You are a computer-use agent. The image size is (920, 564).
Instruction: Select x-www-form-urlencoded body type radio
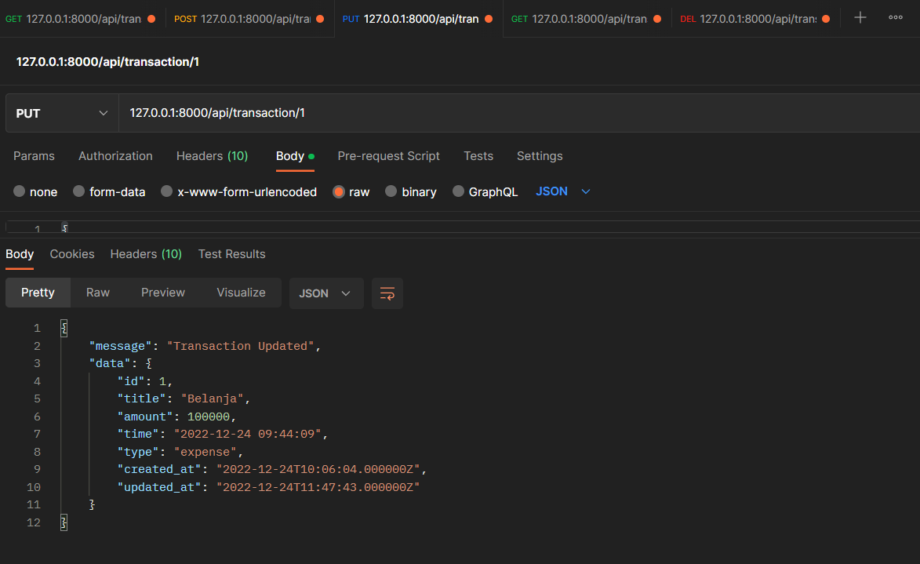tap(166, 191)
